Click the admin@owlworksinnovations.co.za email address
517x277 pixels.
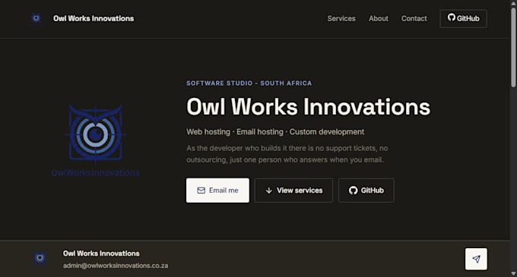coord(116,266)
